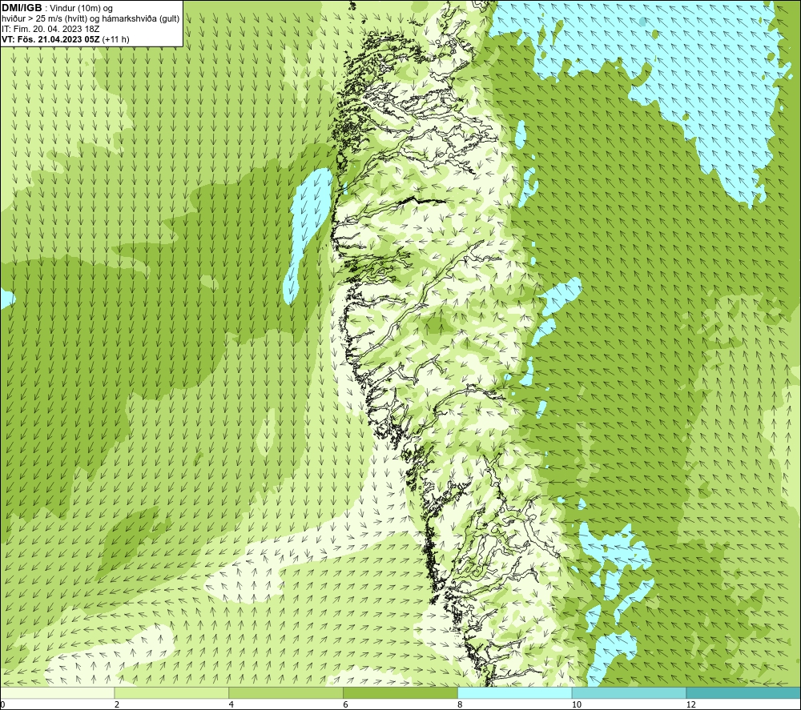Click the scale label '8'

461,705
